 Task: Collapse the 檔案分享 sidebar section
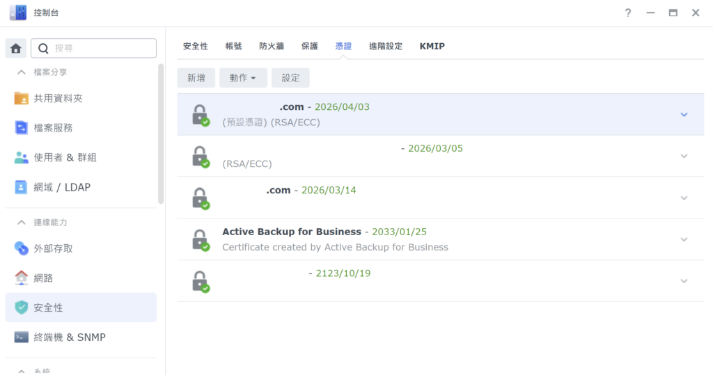tap(21, 72)
